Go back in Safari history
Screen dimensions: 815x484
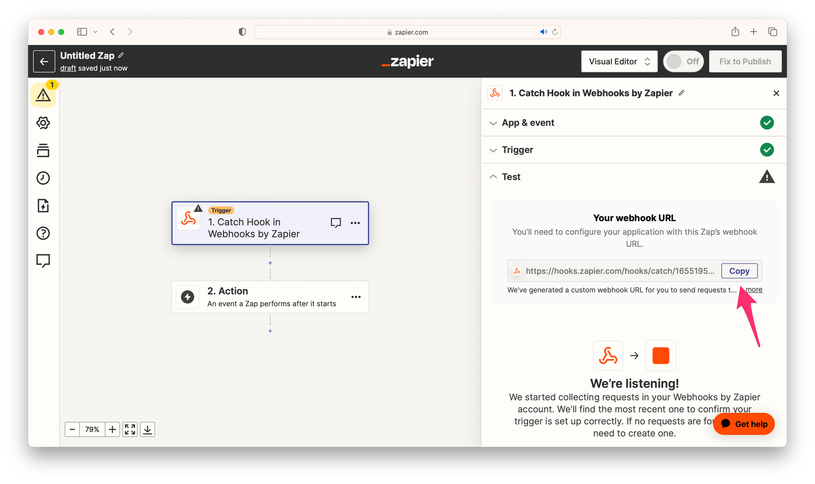(x=112, y=32)
